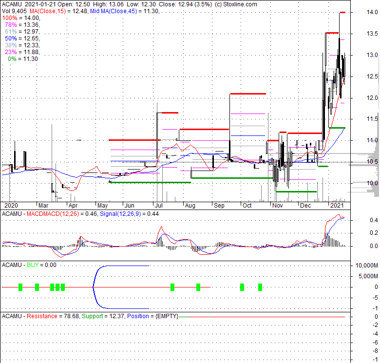Click the '100%' Fibonacci level label
Viewport: 380px width, 363px height.
click(10, 18)
